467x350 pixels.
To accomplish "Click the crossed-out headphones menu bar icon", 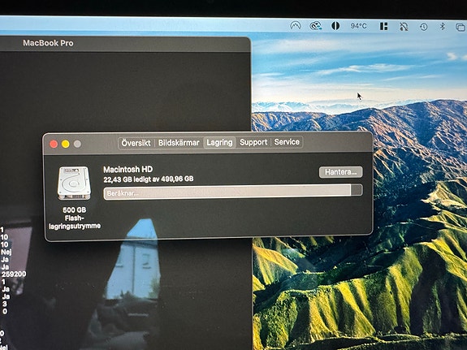I will 404,27.
